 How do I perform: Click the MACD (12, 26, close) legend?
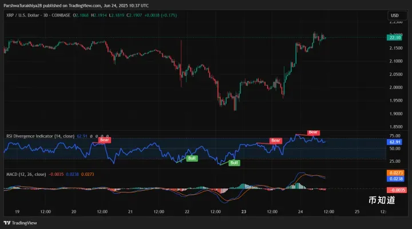tap(25, 174)
